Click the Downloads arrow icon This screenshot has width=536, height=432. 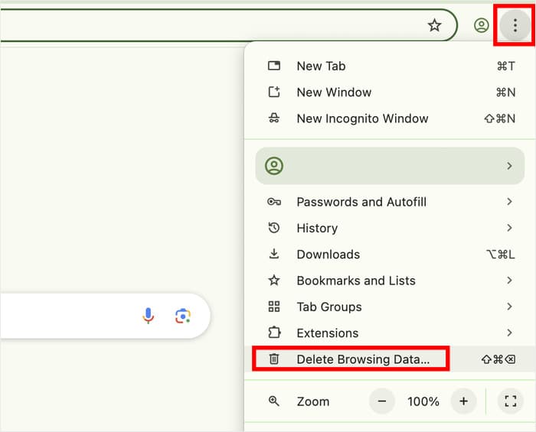pos(274,254)
